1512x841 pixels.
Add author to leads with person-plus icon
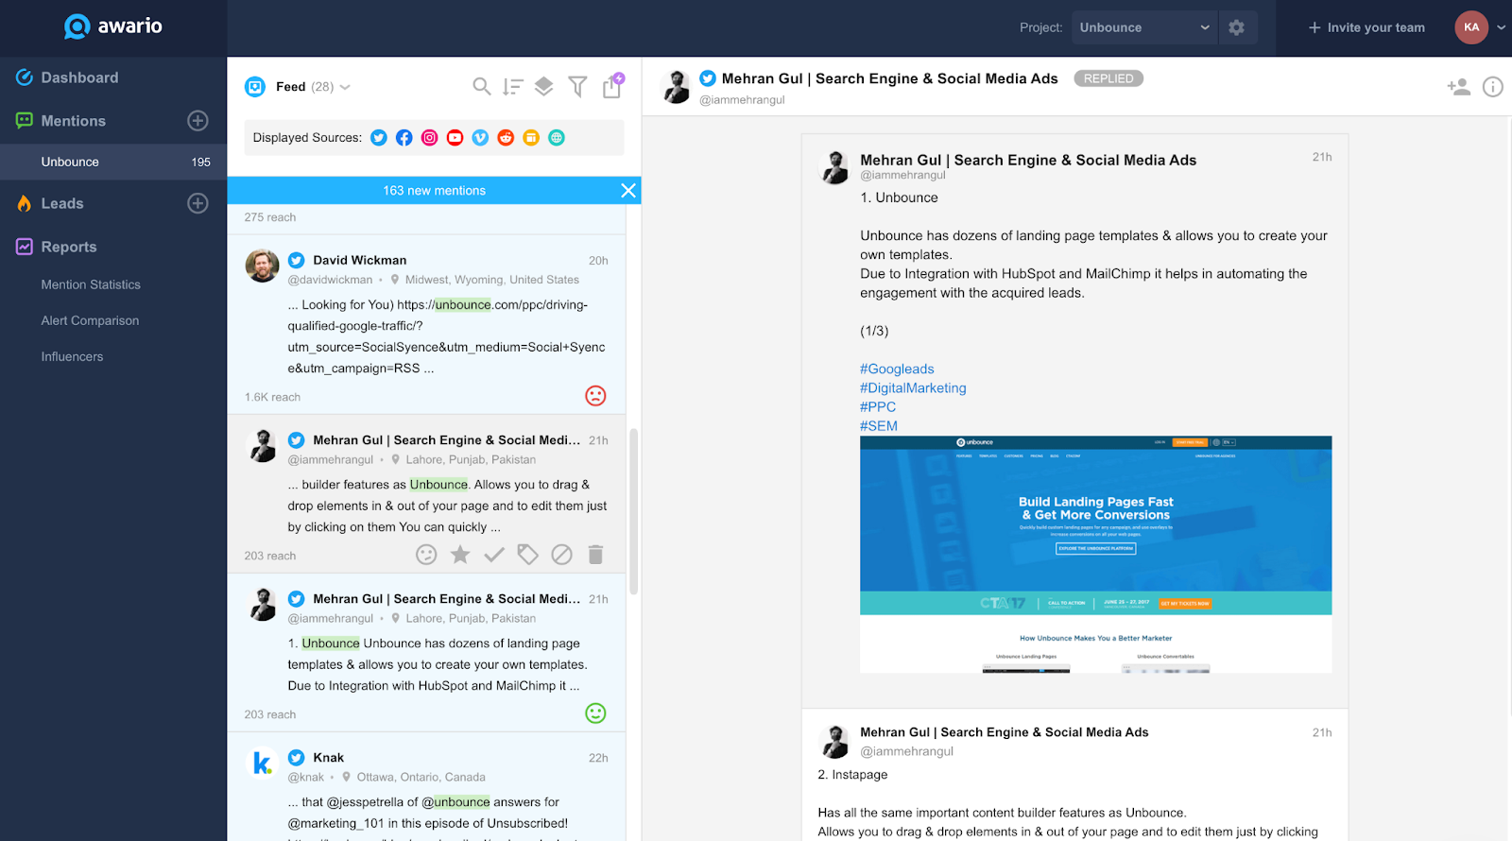coord(1459,87)
